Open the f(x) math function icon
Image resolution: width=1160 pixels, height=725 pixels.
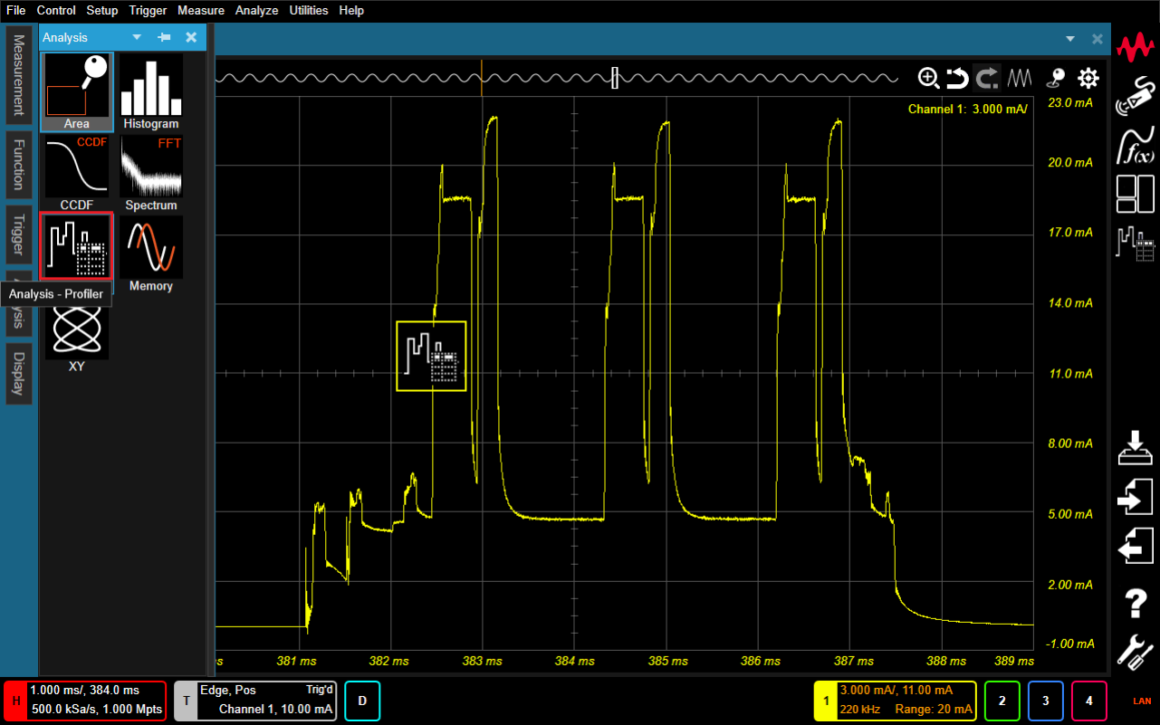coord(1136,146)
